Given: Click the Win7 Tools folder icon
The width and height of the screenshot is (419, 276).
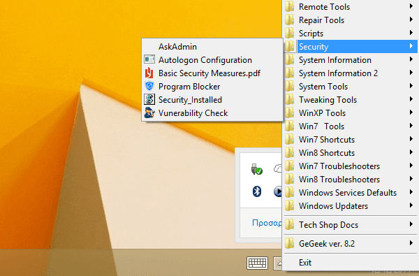Looking at the screenshot, I should 289,126.
